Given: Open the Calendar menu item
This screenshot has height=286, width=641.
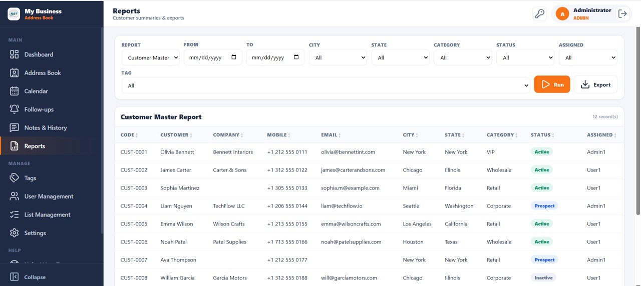Looking at the screenshot, I should [x=51, y=91].
